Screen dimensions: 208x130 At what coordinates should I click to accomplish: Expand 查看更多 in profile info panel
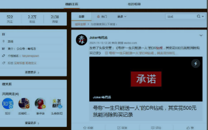pos(32,72)
